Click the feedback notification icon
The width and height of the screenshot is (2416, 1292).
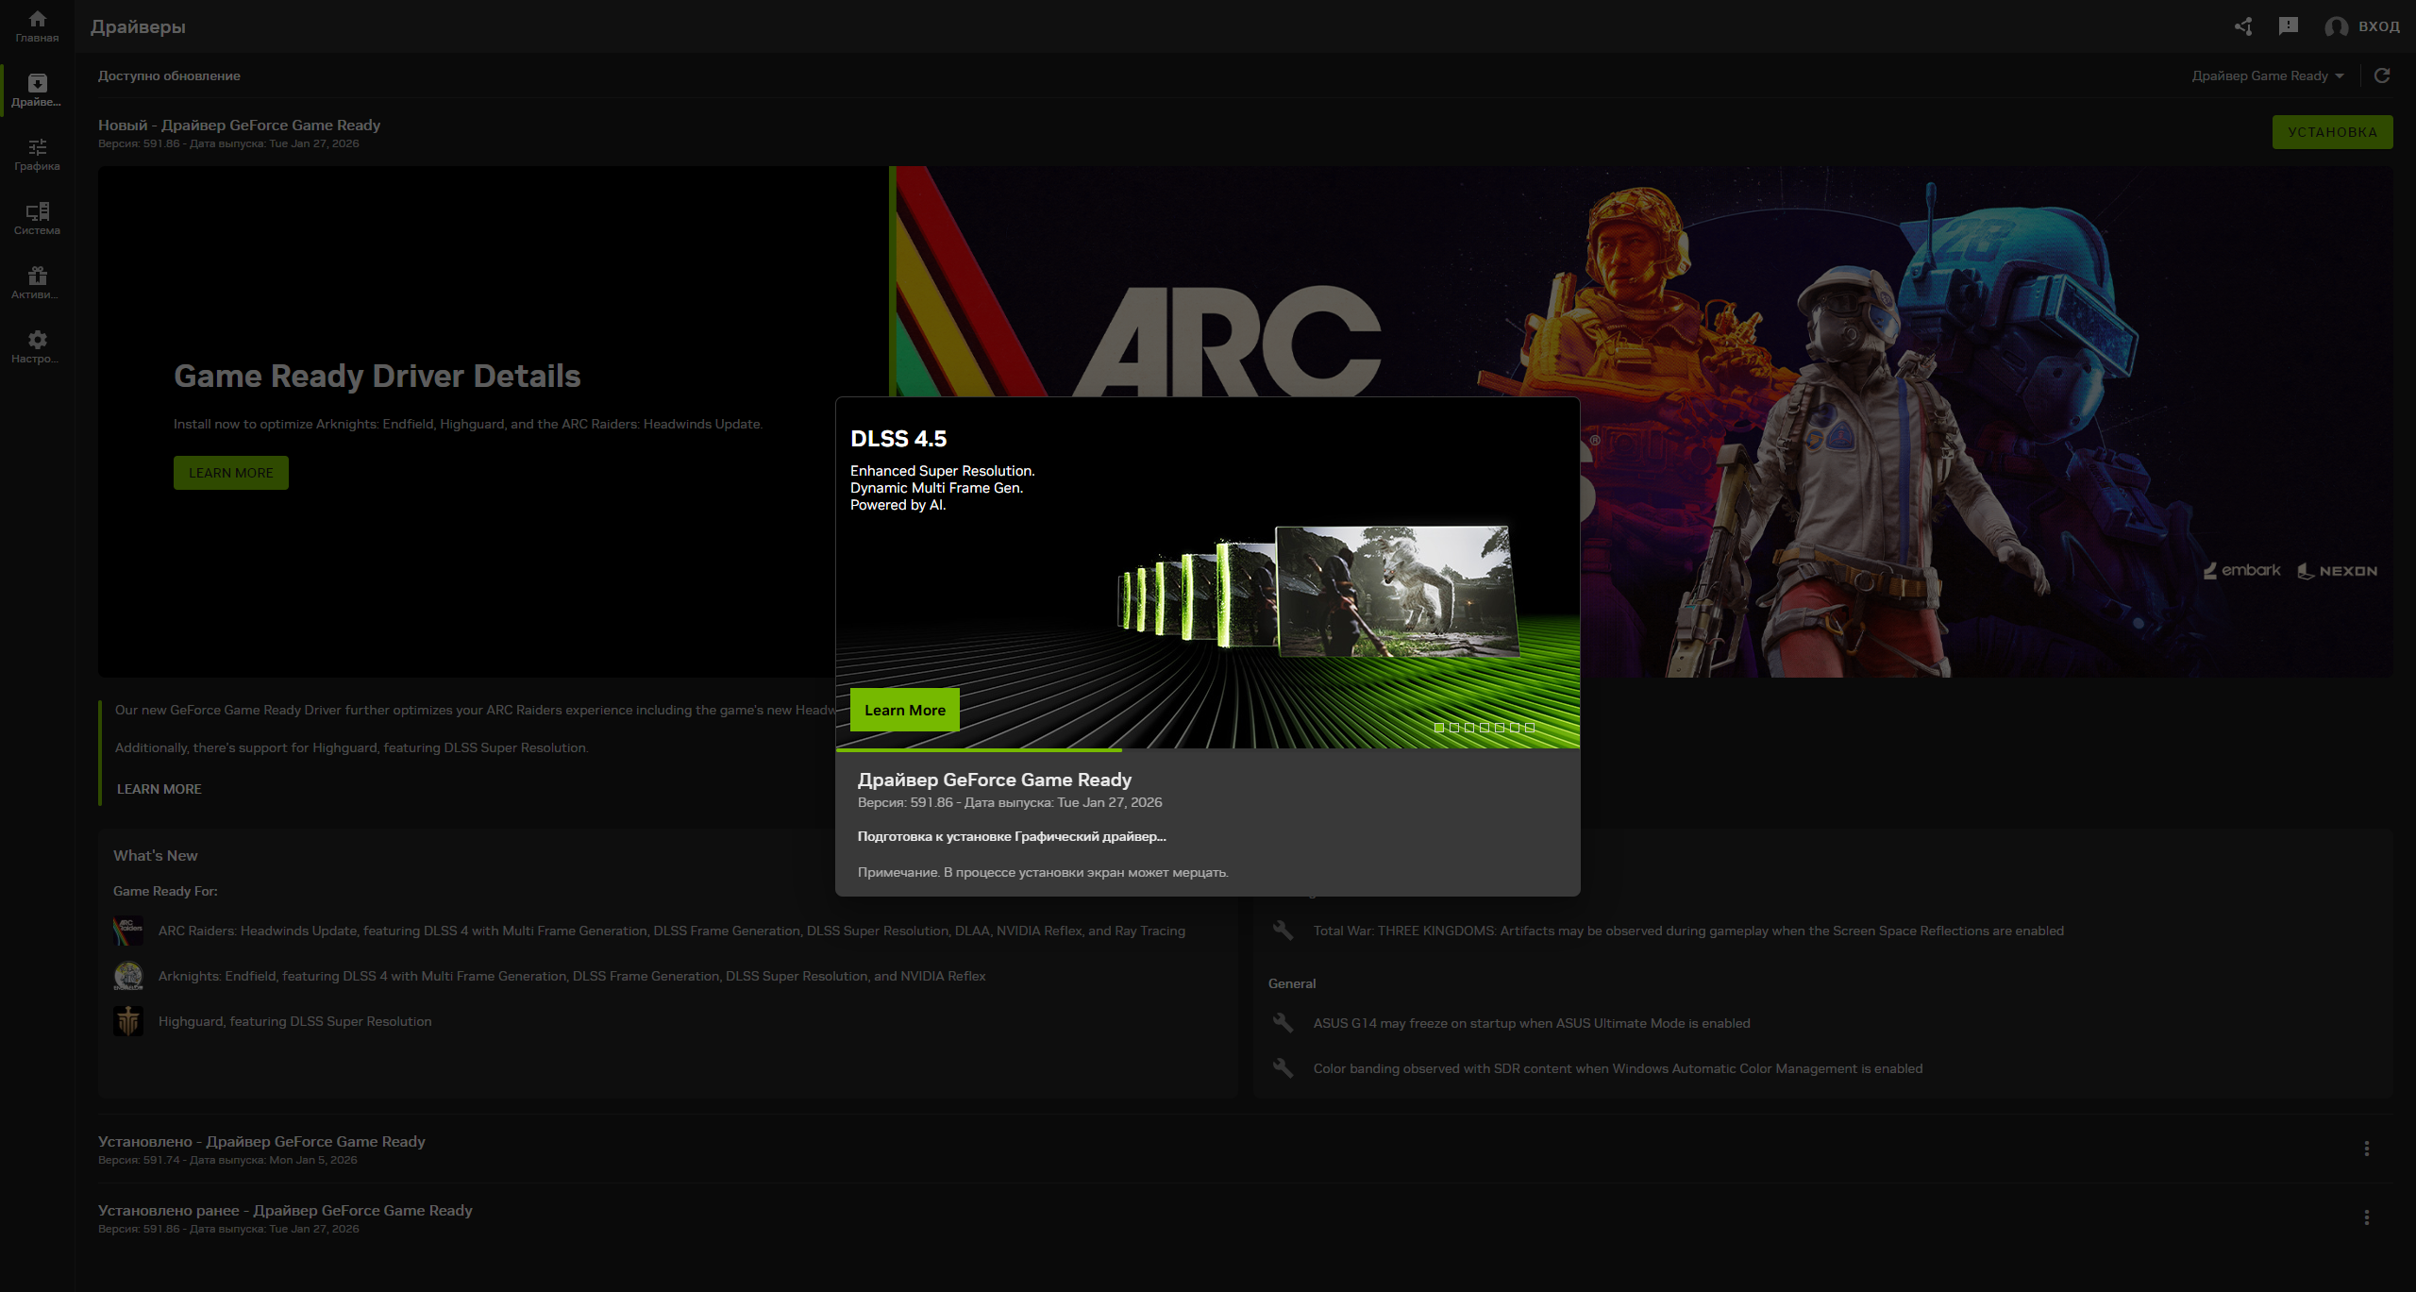tap(2289, 26)
